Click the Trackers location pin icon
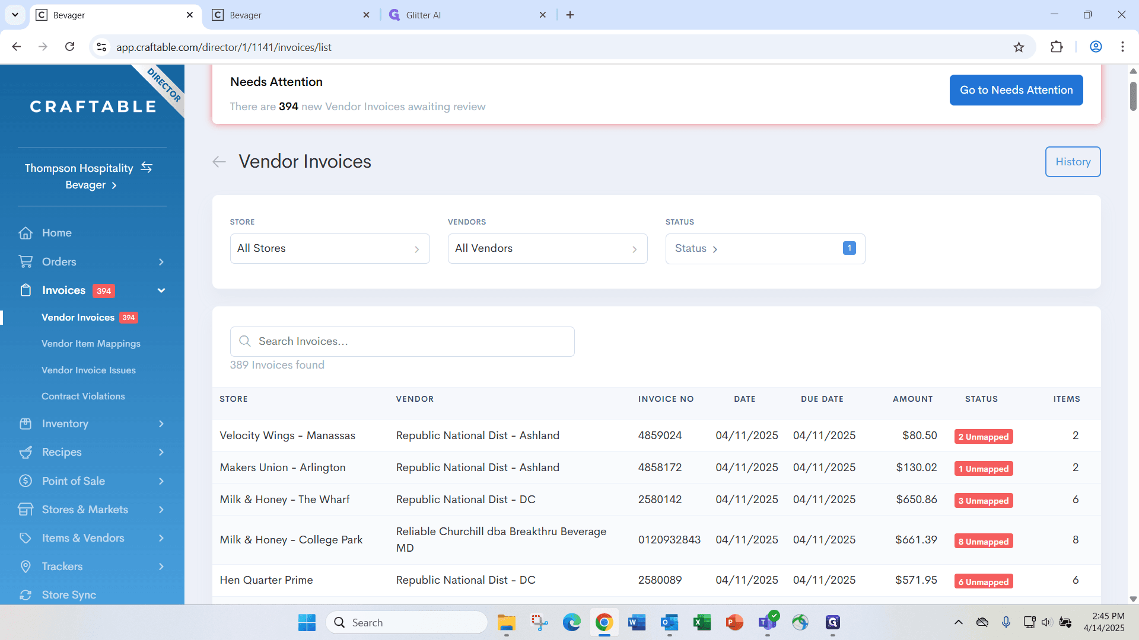Image resolution: width=1139 pixels, height=640 pixels. tap(26, 567)
